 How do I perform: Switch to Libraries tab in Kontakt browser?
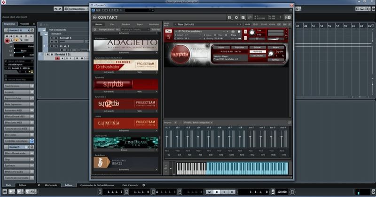(x=99, y=24)
